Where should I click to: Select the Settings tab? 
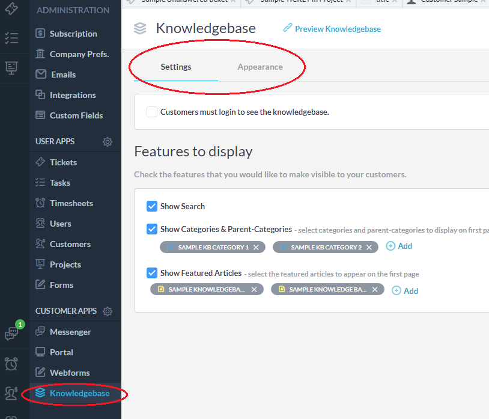(x=175, y=67)
